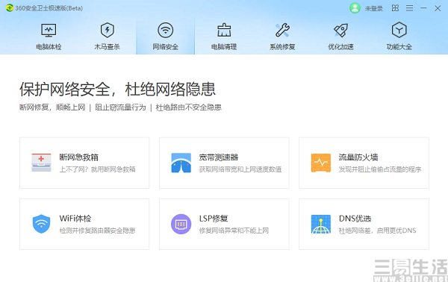Open the 优化加速 rocket icon
This screenshot has width=448, height=282.
point(341,31)
